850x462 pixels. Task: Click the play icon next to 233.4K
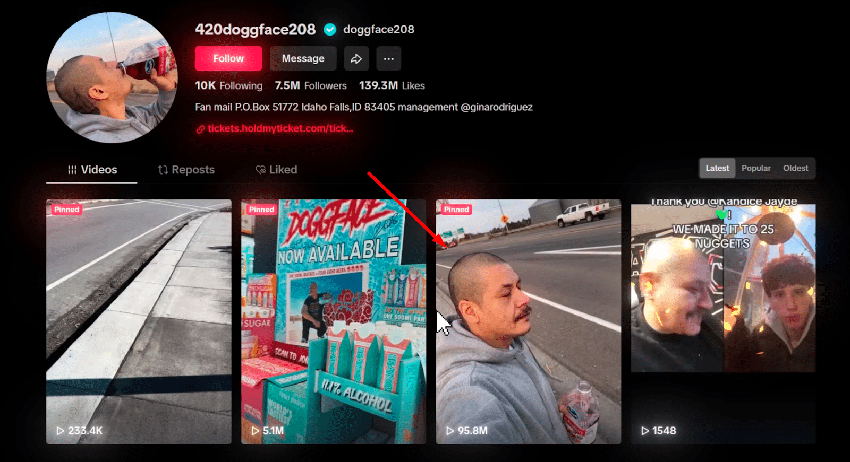(x=61, y=431)
